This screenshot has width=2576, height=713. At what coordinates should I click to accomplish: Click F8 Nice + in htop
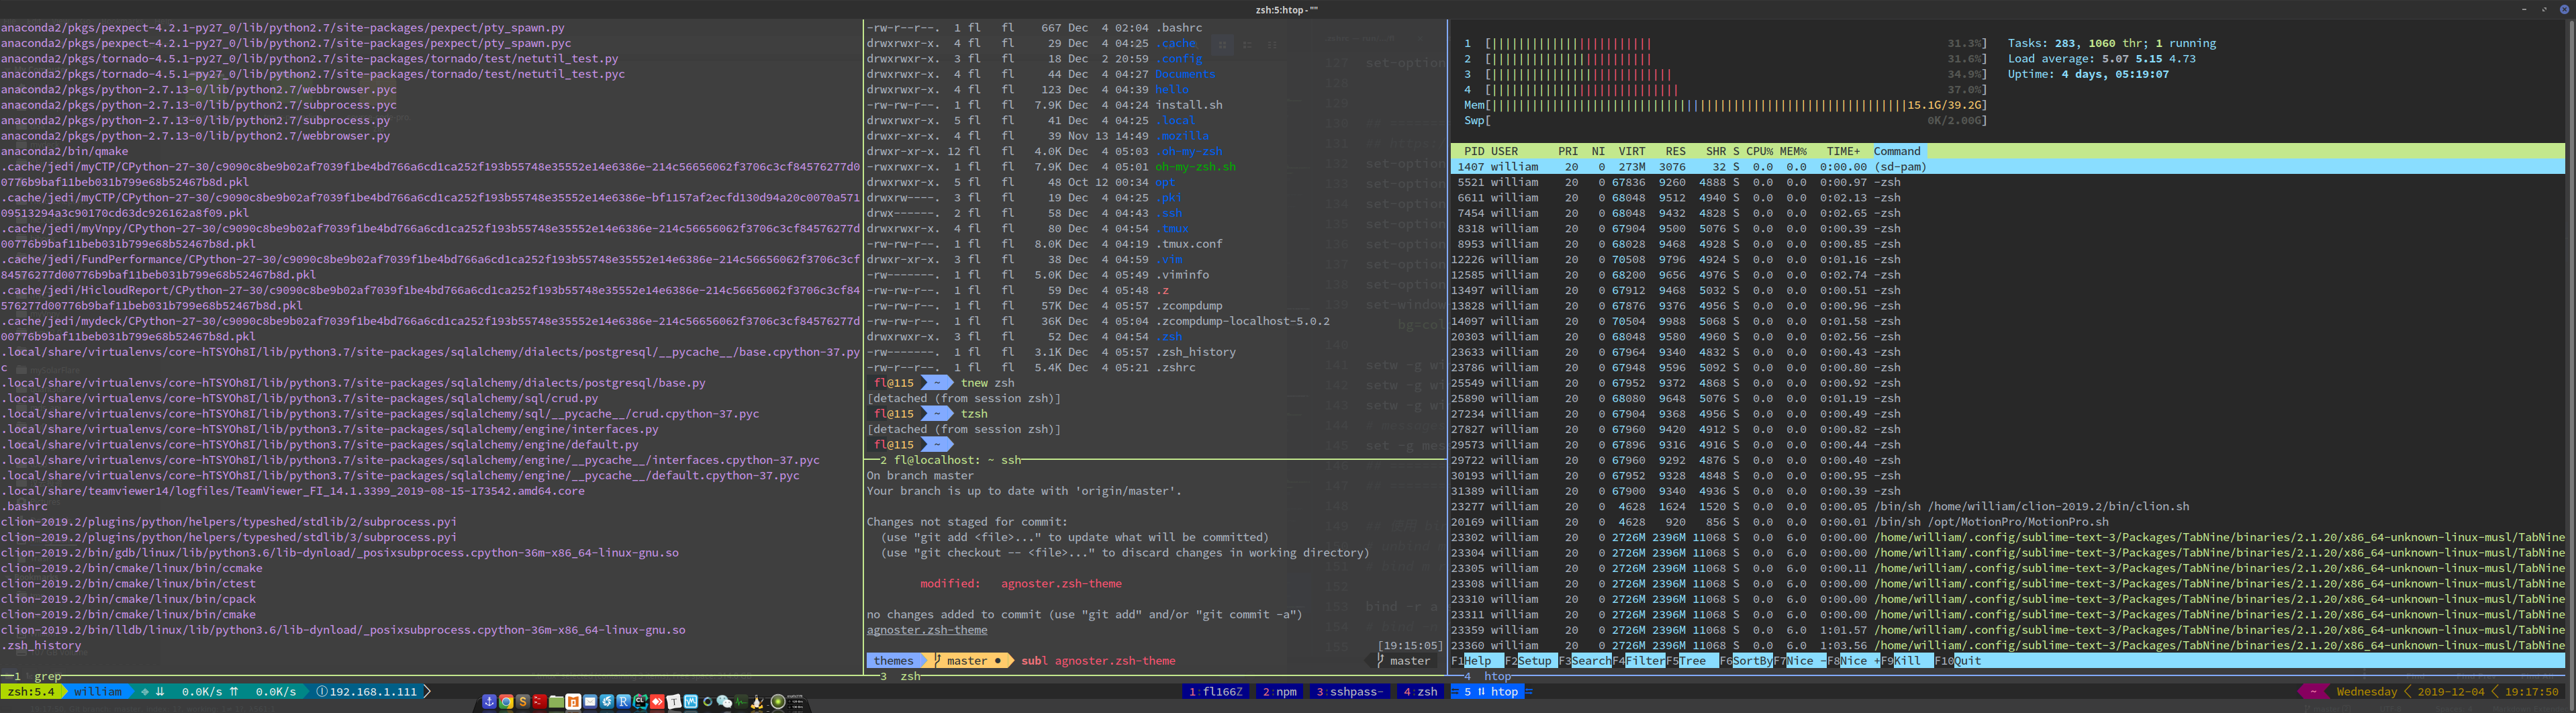point(1854,661)
